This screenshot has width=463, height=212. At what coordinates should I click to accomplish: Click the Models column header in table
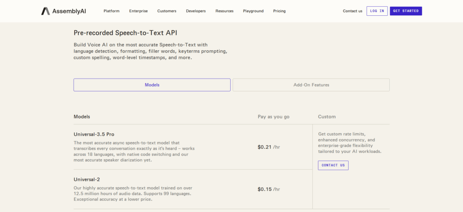pos(82,117)
